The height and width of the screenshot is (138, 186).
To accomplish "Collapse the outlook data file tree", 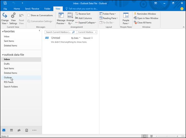I will (x=3, y=55).
